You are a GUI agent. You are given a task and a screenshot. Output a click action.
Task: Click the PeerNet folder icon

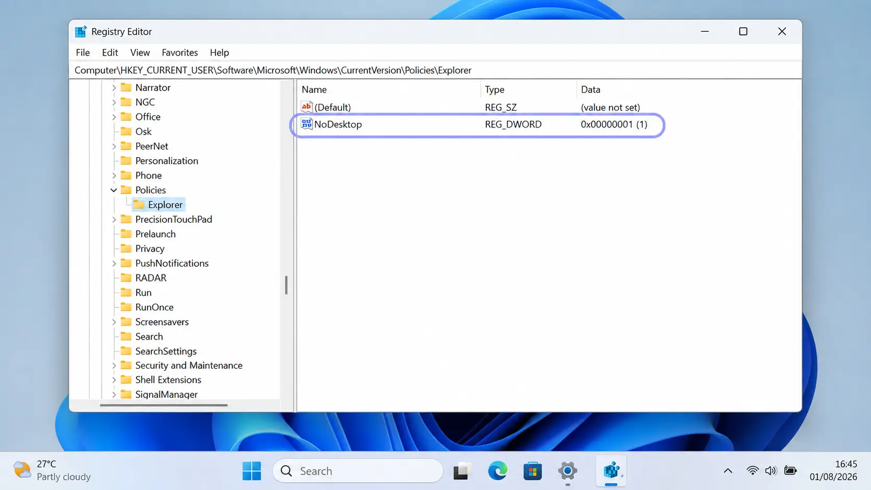[126, 146]
